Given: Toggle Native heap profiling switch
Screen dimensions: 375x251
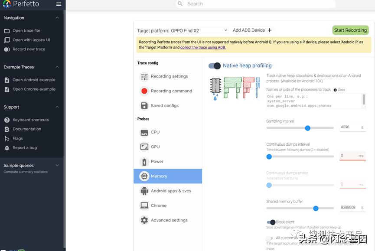Looking at the screenshot, I should click(x=215, y=66).
